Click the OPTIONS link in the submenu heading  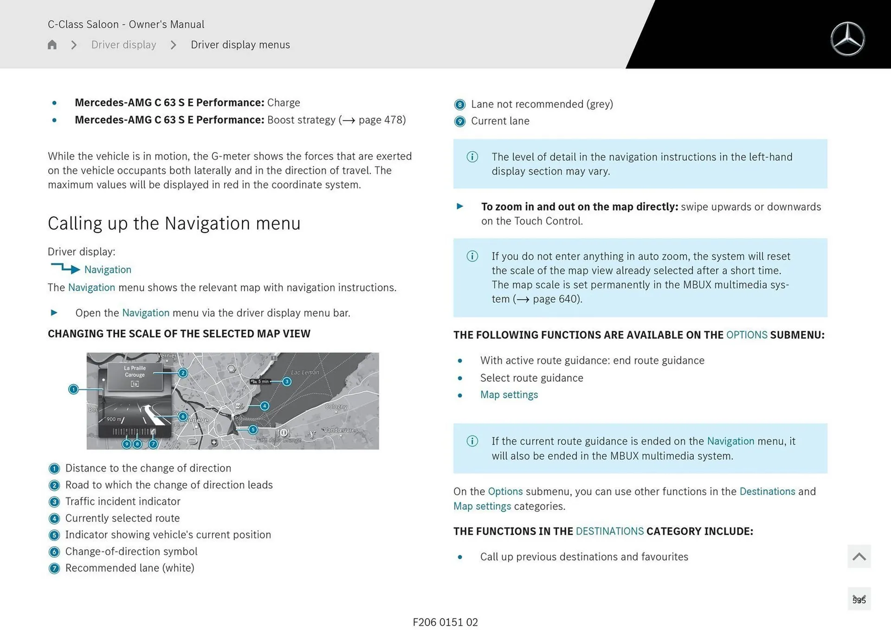746,335
